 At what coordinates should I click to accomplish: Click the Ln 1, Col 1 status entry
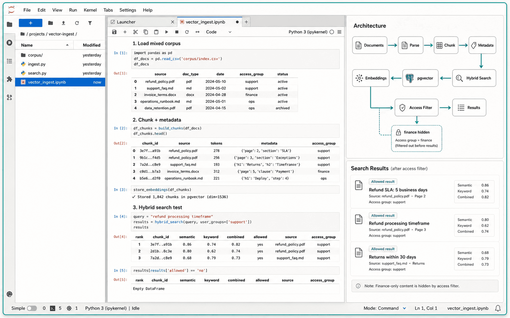pyautogui.click(x=426, y=308)
